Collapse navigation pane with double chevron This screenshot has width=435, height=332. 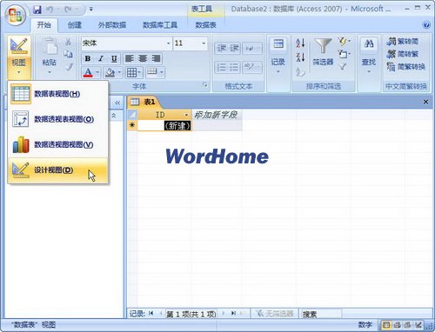[117, 103]
